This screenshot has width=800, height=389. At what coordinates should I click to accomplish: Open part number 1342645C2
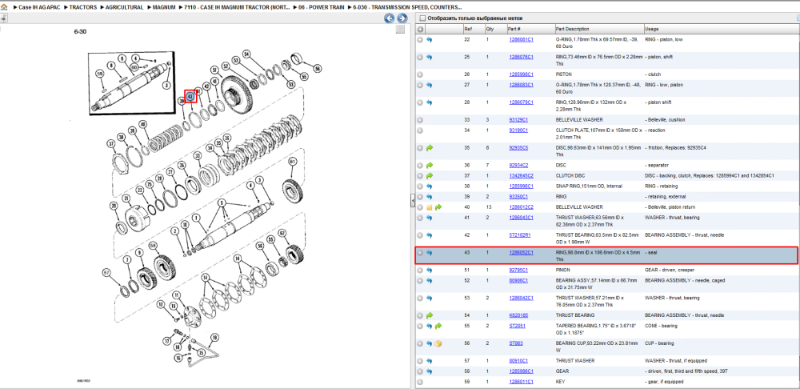click(521, 175)
